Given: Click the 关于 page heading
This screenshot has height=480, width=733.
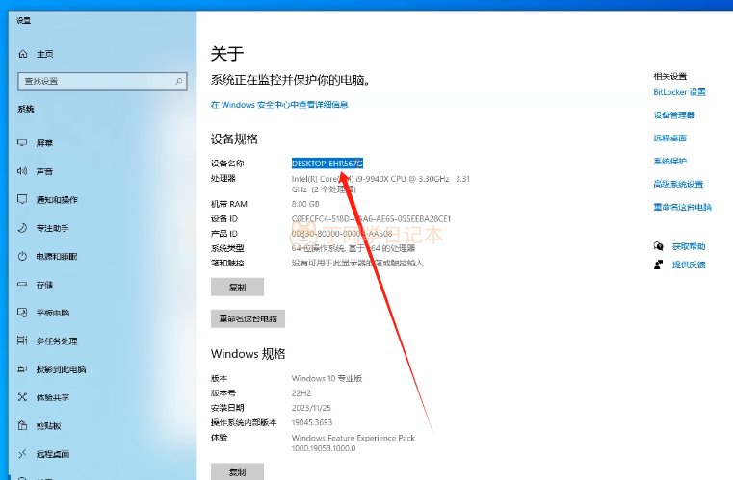Looking at the screenshot, I should [x=227, y=54].
